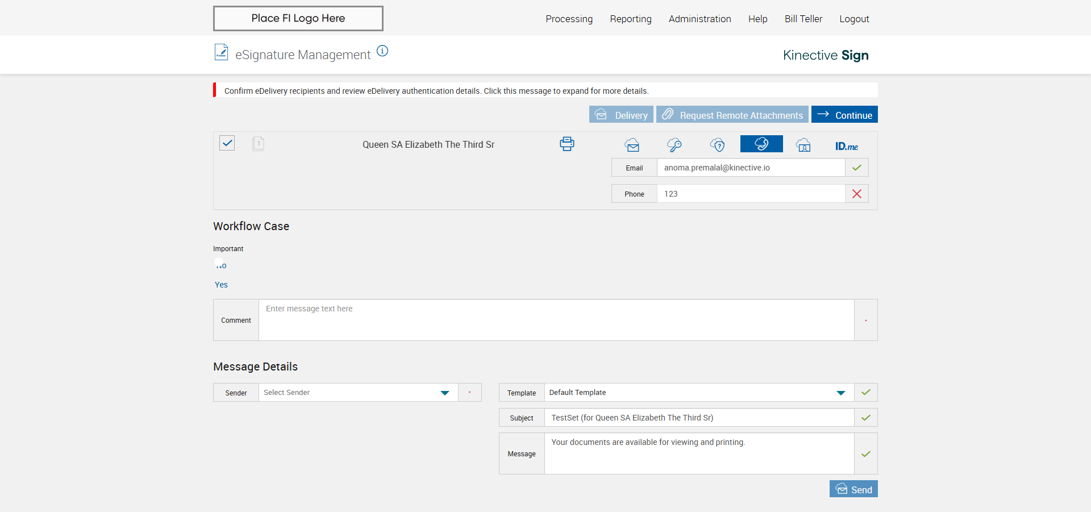The height and width of the screenshot is (512, 1091).
Task: Choose the cloud key password authentication icon
Action: tap(674, 145)
